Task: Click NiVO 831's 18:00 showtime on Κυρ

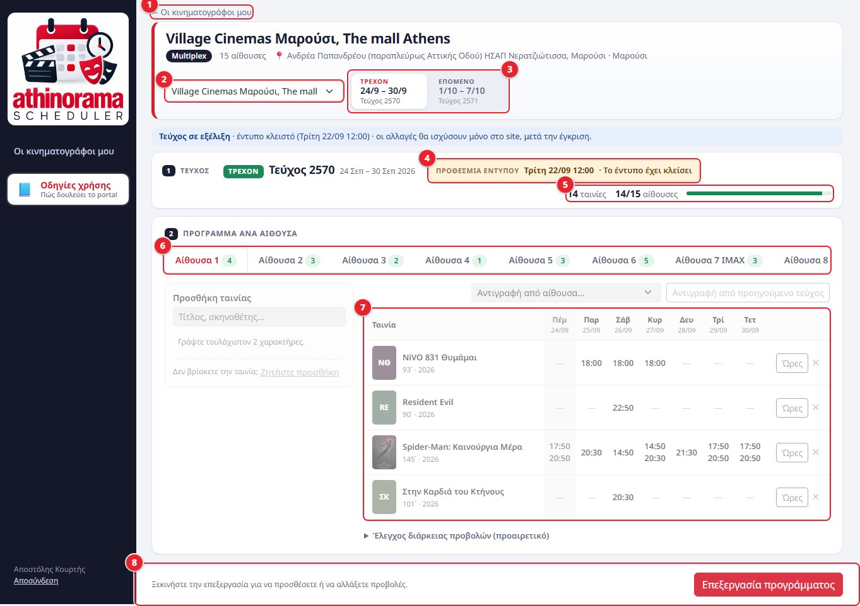Action: (x=655, y=363)
